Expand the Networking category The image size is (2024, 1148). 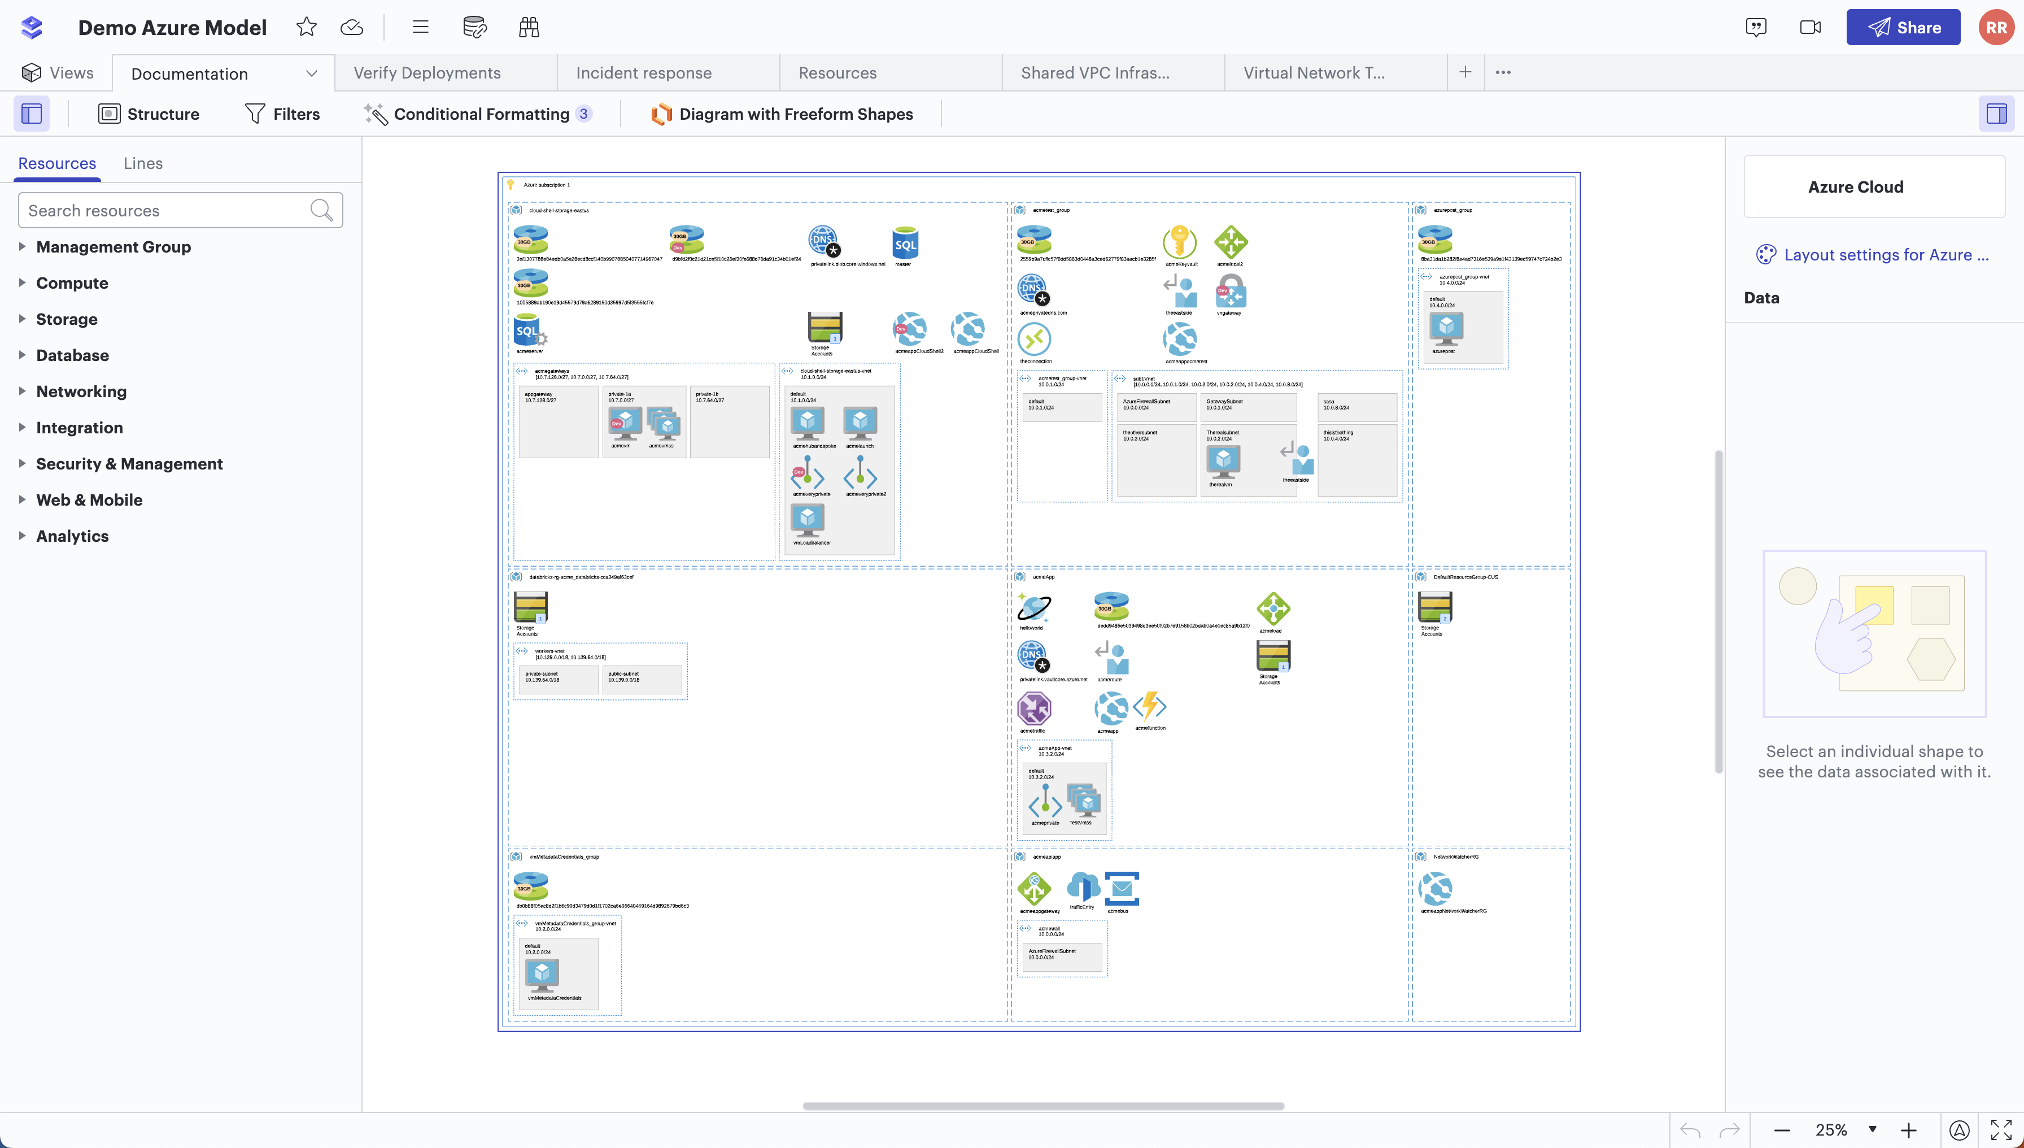[x=22, y=392]
